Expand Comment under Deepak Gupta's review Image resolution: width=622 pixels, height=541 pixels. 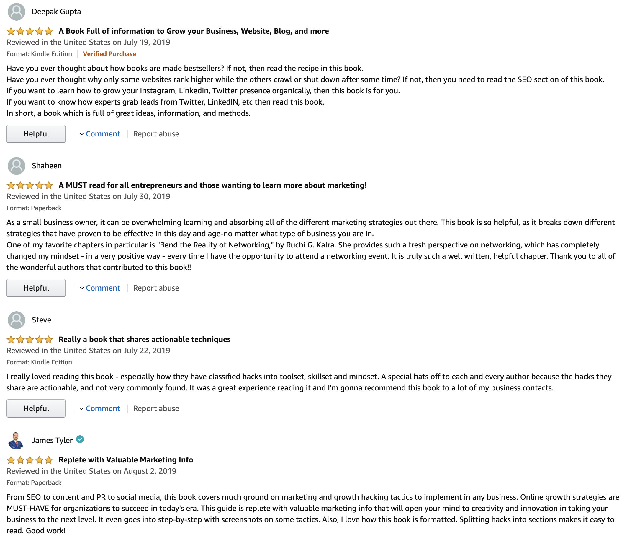100,134
